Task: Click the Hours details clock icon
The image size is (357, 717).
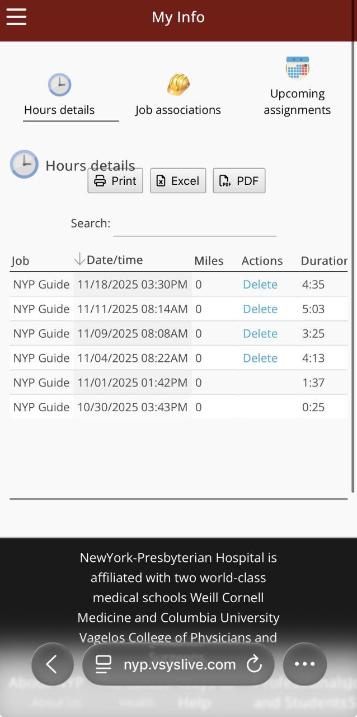Action: (59, 85)
